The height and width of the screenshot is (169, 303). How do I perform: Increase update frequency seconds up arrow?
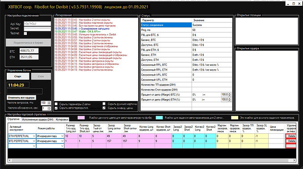pos(49,107)
